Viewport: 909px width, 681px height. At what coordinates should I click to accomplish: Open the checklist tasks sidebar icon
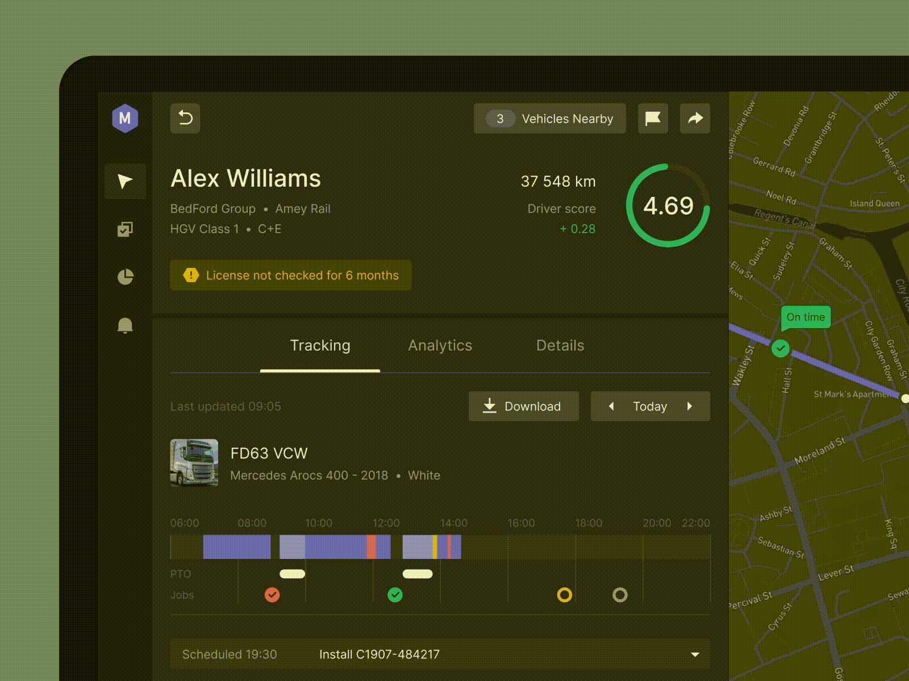125,229
